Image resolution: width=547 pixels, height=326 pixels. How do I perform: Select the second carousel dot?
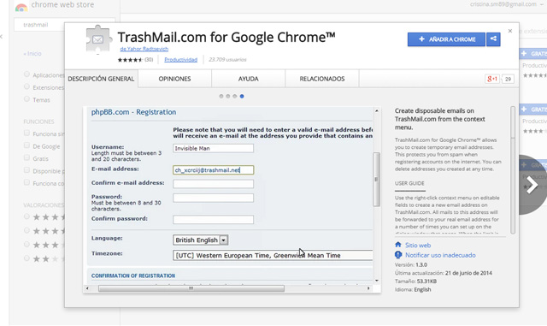(x=228, y=96)
